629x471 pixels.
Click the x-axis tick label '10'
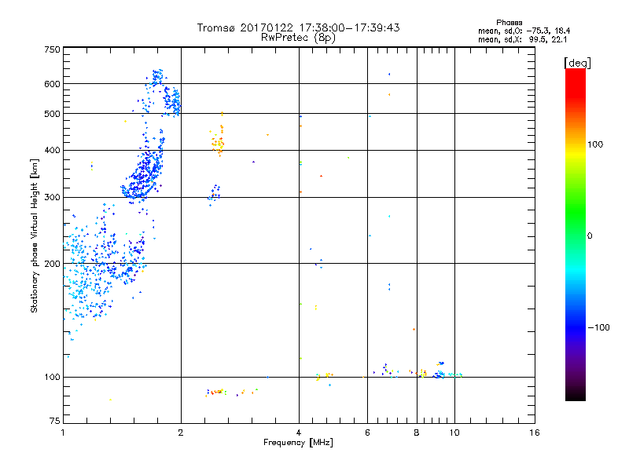pos(454,433)
